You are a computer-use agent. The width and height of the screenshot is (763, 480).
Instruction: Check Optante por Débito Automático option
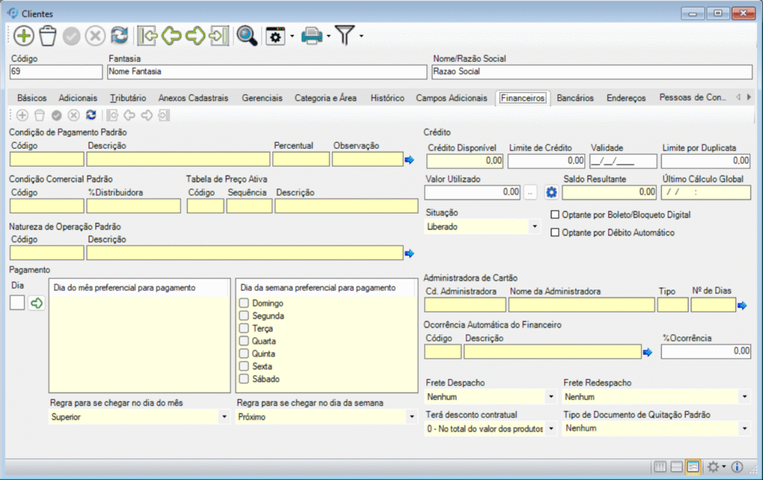(x=554, y=233)
